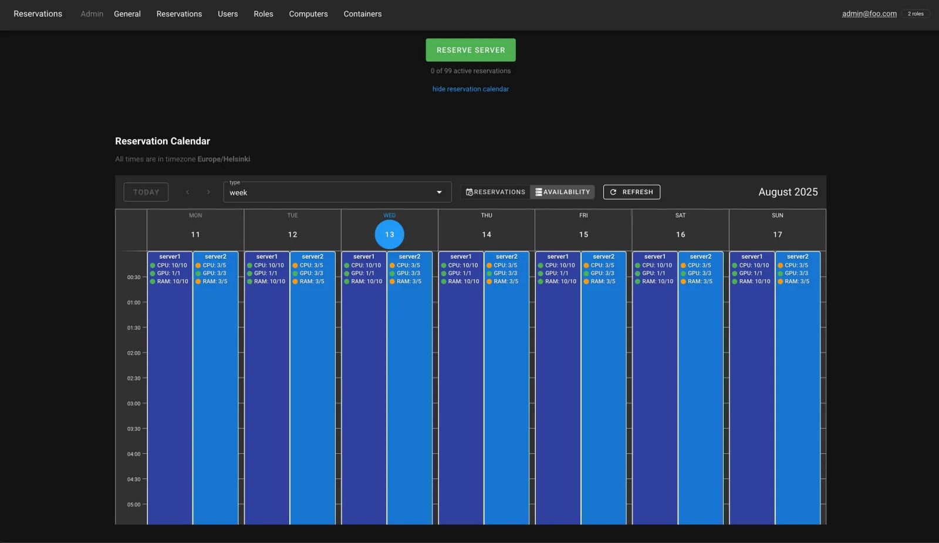Select Monday 11 day header
939x543 pixels.
click(x=195, y=235)
